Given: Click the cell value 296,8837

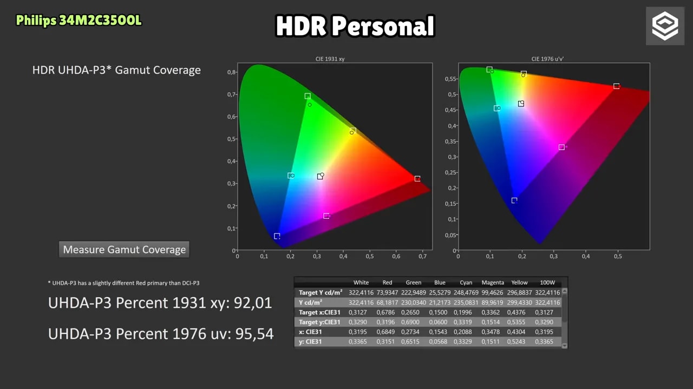Looking at the screenshot, I should (x=519, y=292).
